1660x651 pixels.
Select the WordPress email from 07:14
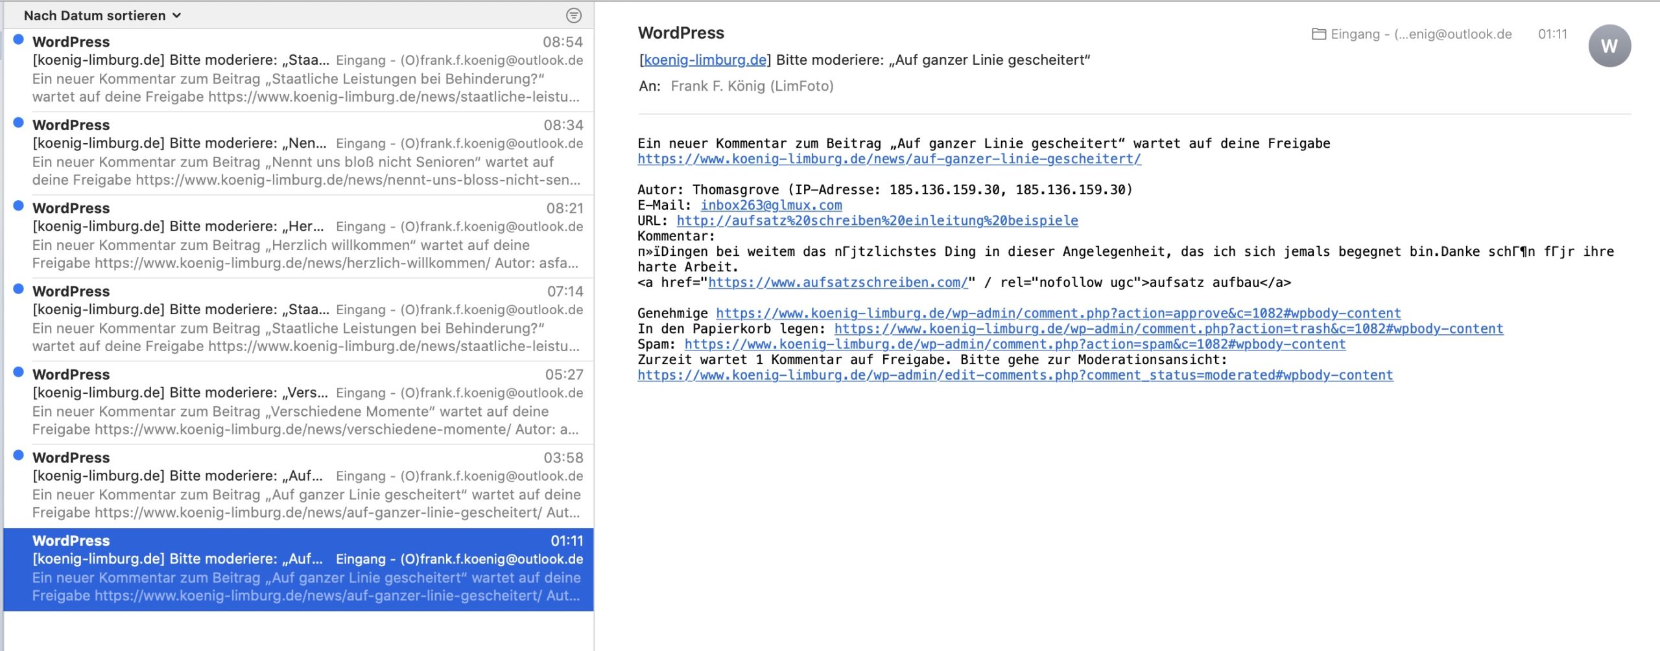(298, 319)
